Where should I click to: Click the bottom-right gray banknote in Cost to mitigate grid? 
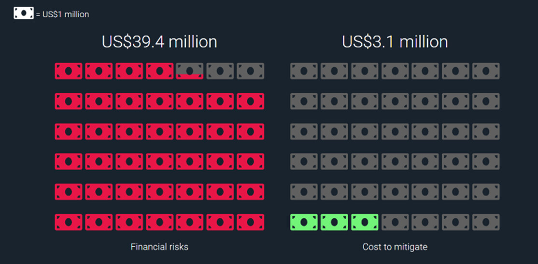(x=486, y=222)
